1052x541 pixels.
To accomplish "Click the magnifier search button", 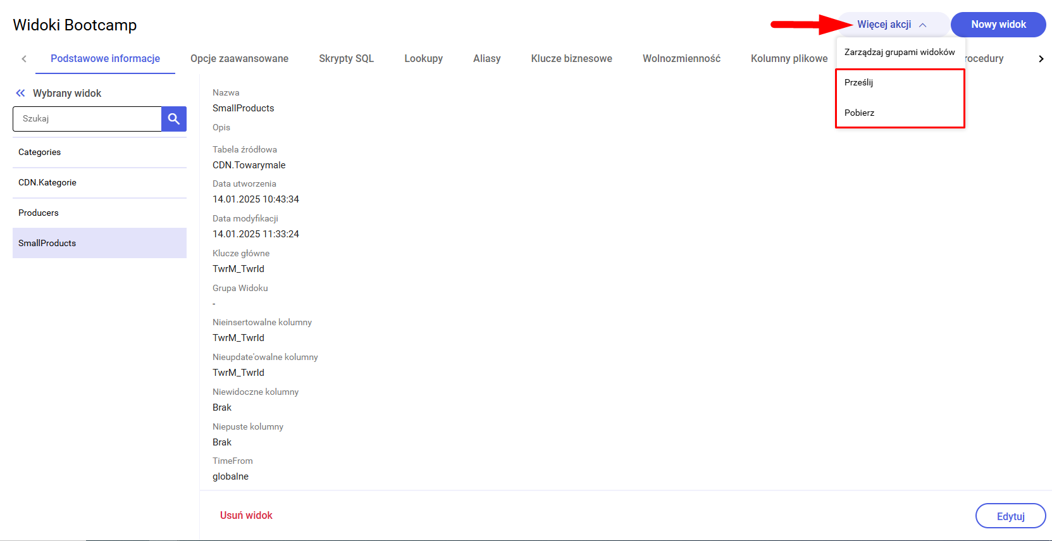I will click(x=174, y=119).
